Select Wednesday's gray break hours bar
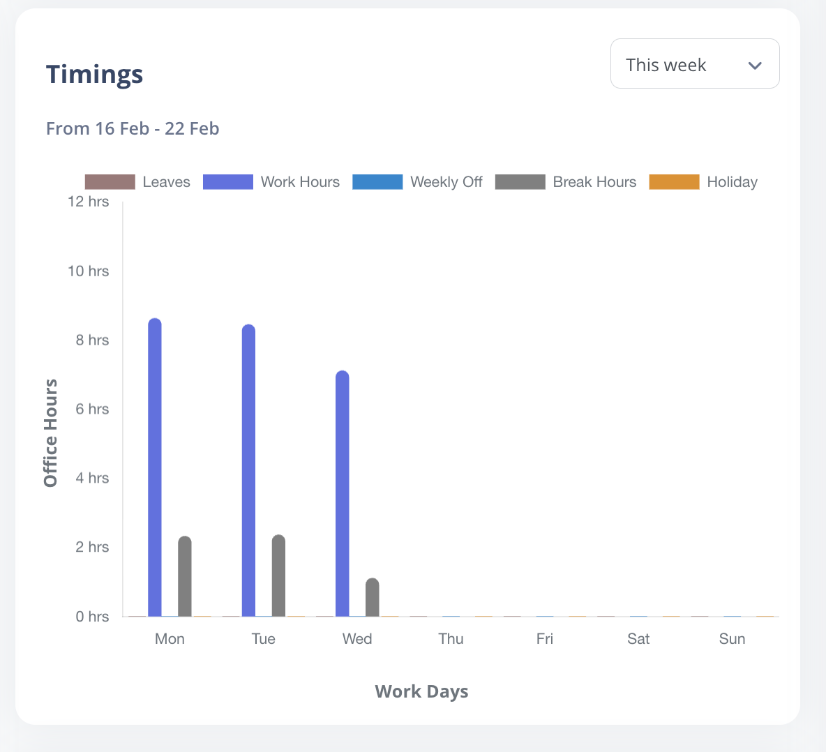The width and height of the screenshot is (826, 752). [x=373, y=597]
